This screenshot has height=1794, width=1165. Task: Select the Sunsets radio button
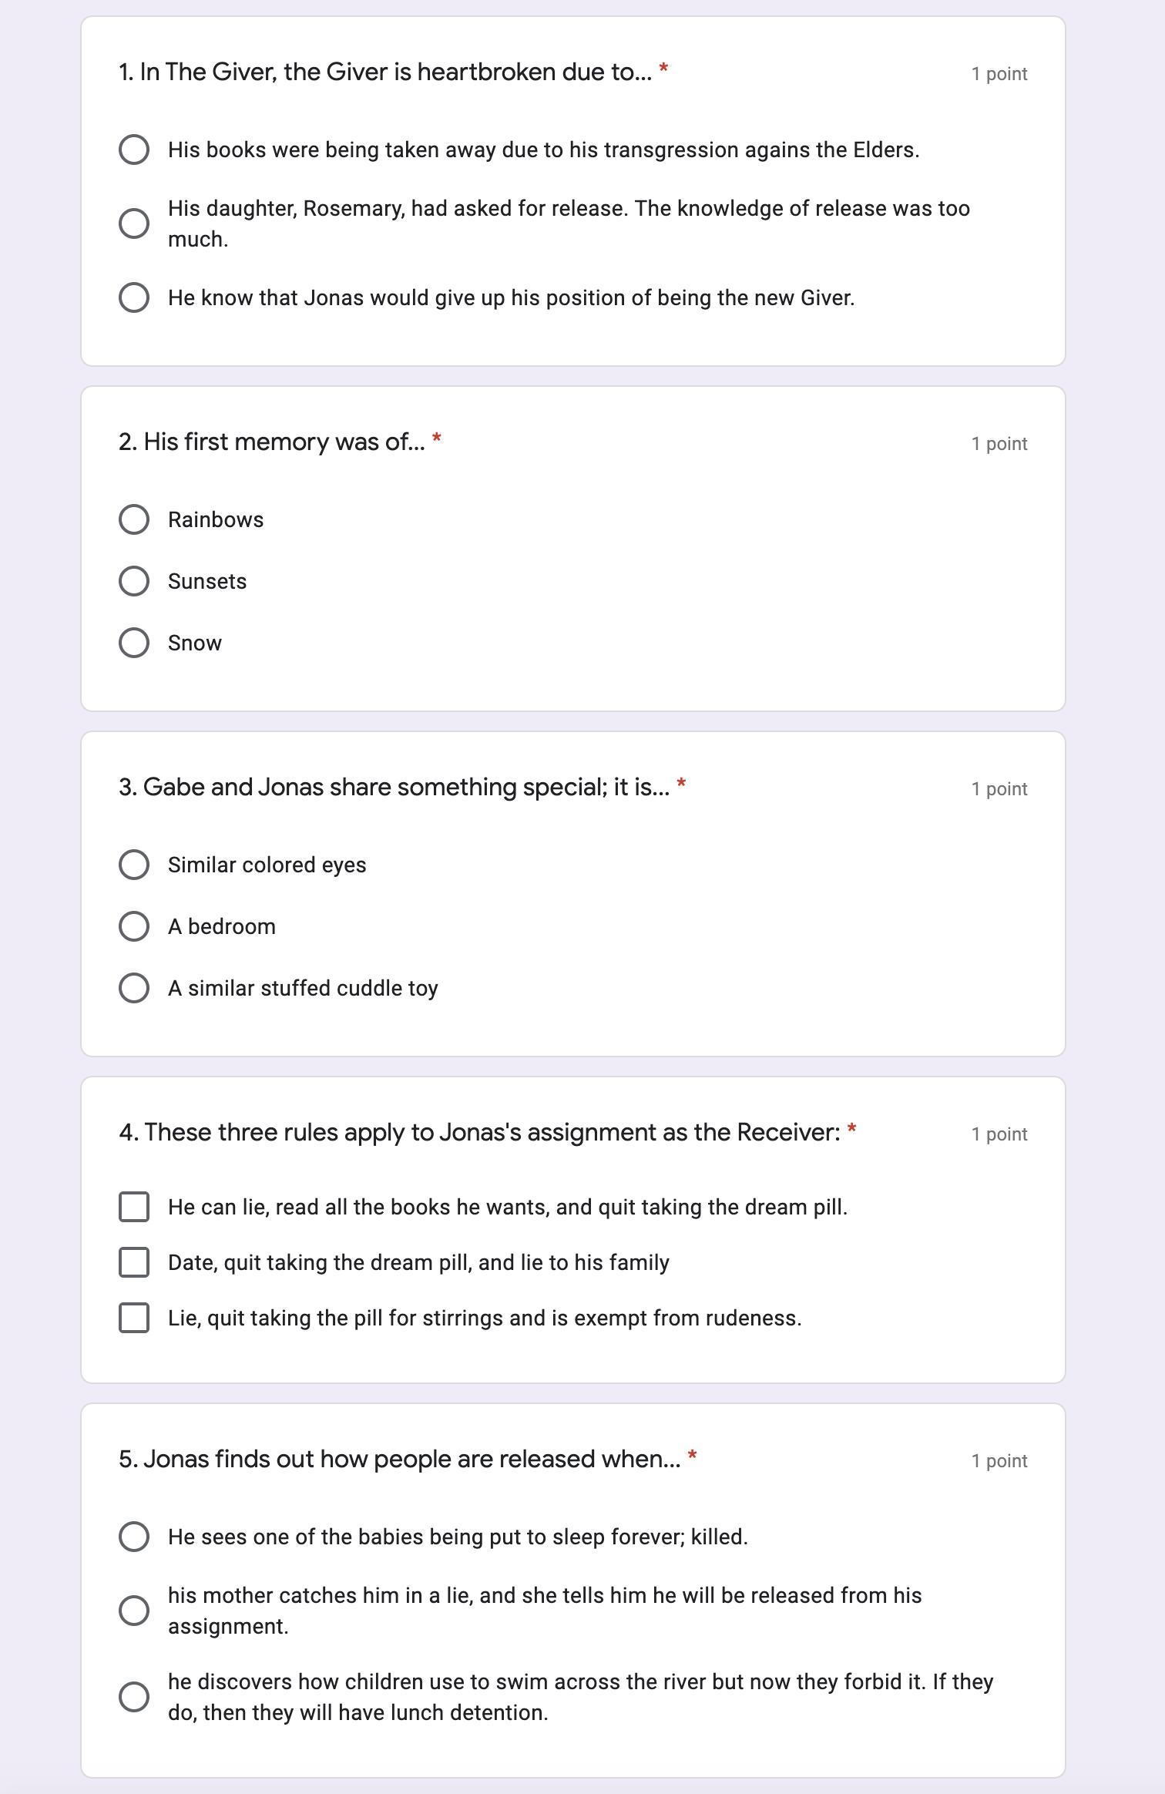pos(134,581)
